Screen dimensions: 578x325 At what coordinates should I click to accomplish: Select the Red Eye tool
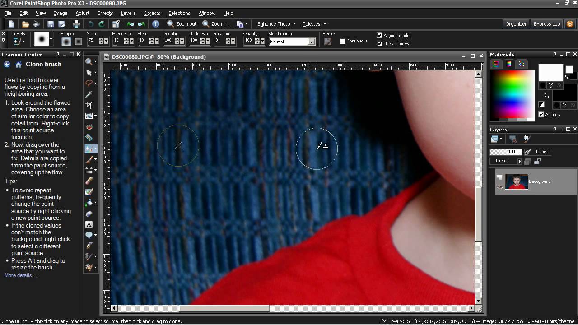point(89,127)
